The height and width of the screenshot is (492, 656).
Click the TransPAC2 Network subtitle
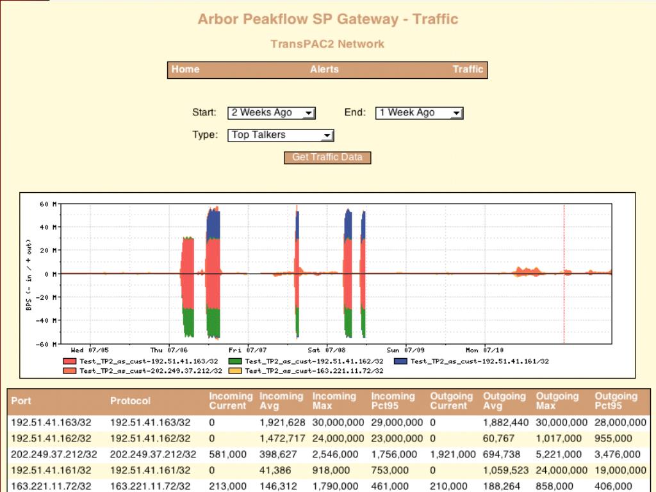click(327, 44)
